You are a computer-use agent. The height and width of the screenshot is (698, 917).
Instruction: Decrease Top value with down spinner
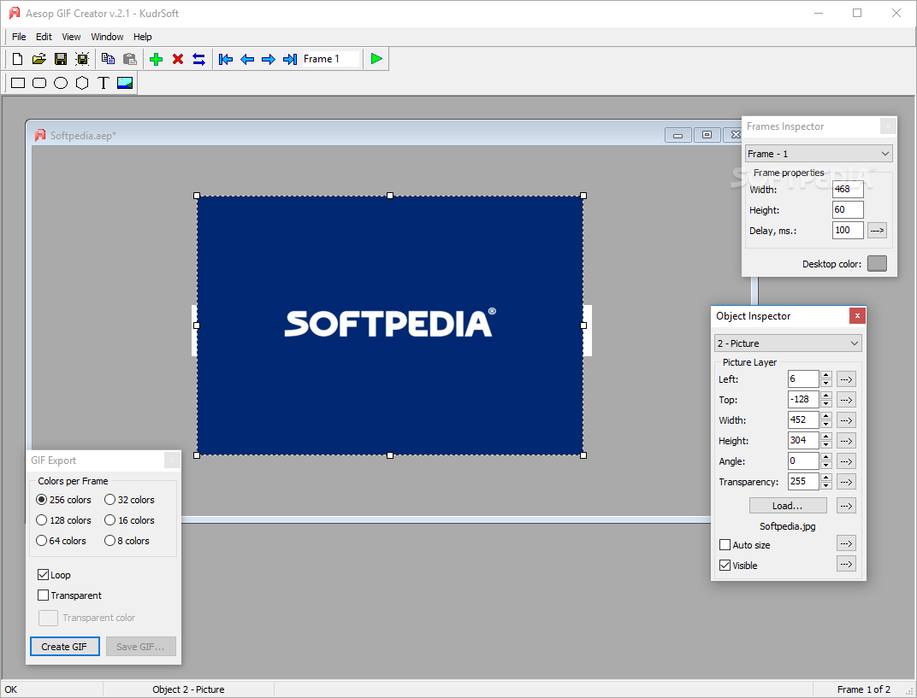[825, 403]
